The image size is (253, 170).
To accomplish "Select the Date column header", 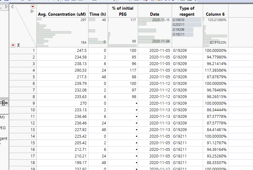I will coord(154,14).
